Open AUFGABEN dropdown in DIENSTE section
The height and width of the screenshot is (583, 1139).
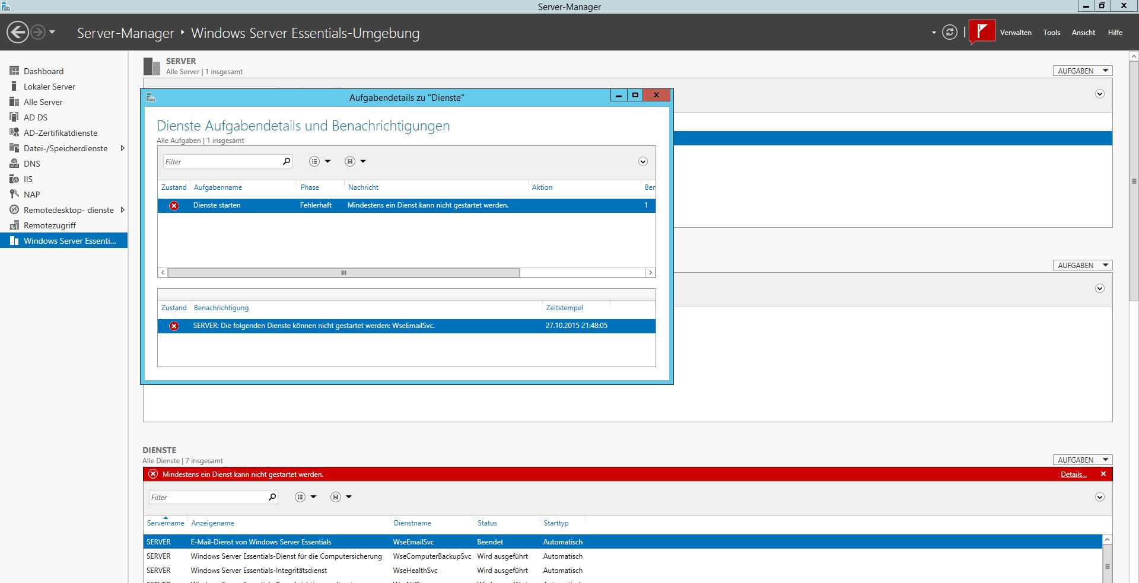[1083, 460]
